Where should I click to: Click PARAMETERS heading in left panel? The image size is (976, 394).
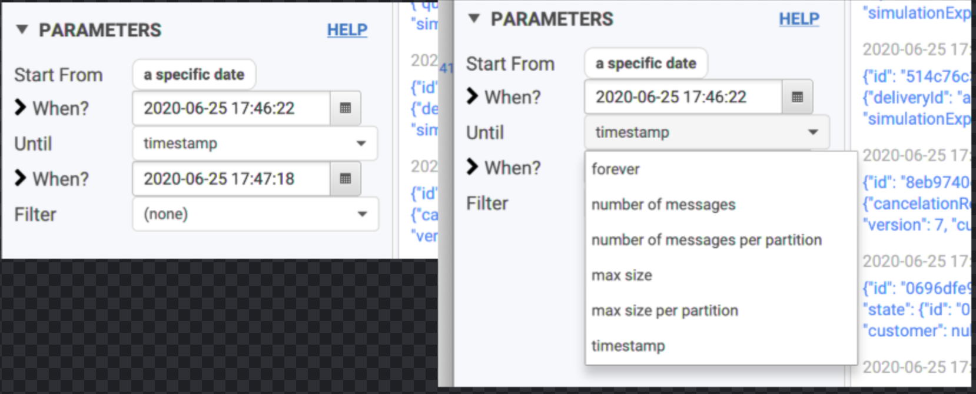click(100, 30)
